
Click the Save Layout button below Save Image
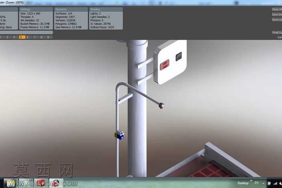click(277, 20)
